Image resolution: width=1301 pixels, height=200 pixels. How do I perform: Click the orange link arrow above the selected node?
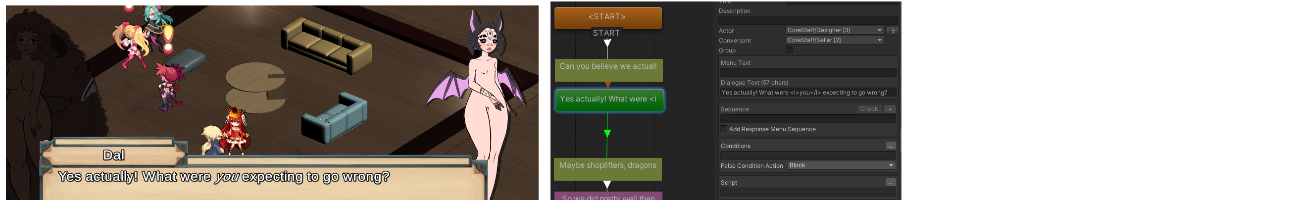pyautogui.click(x=608, y=84)
